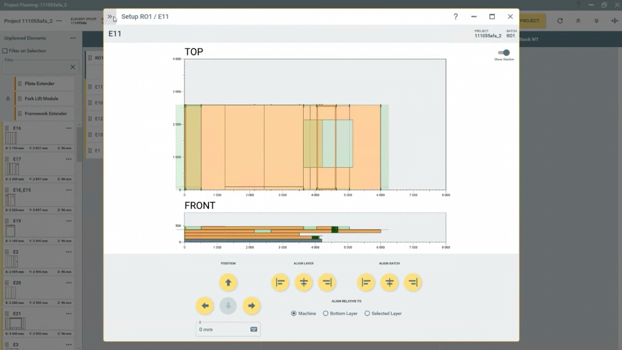Toggle the Show Stacker switch

click(504, 53)
